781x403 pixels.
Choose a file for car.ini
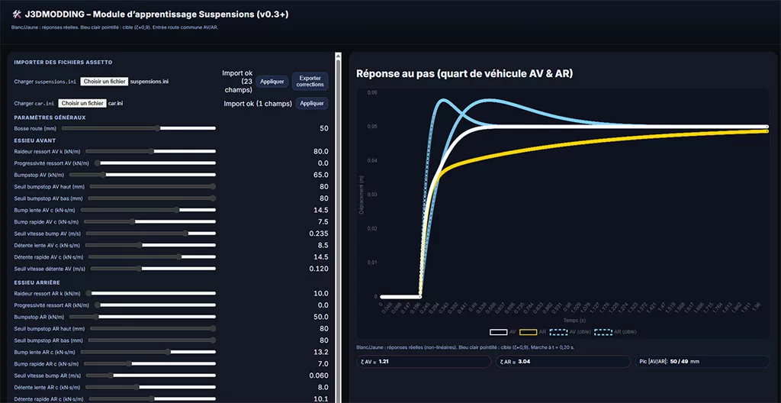coord(82,103)
